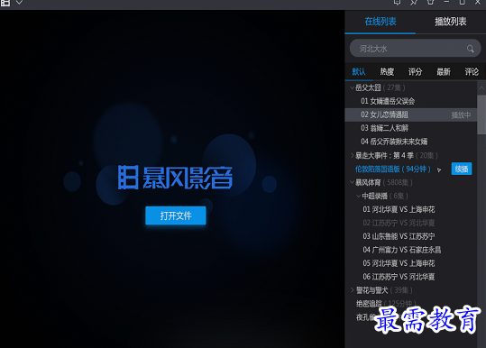The height and width of the screenshot is (348, 486).
Task: Click the online list scrollbar thumb
Action: coord(481,114)
